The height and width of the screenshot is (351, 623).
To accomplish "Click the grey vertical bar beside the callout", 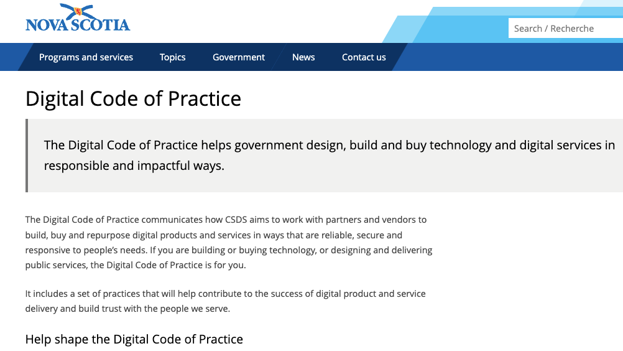I will pos(27,156).
